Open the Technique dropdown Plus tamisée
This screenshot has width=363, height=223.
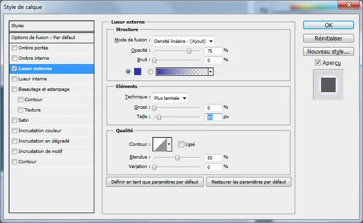pyautogui.click(x=170, y=98)
